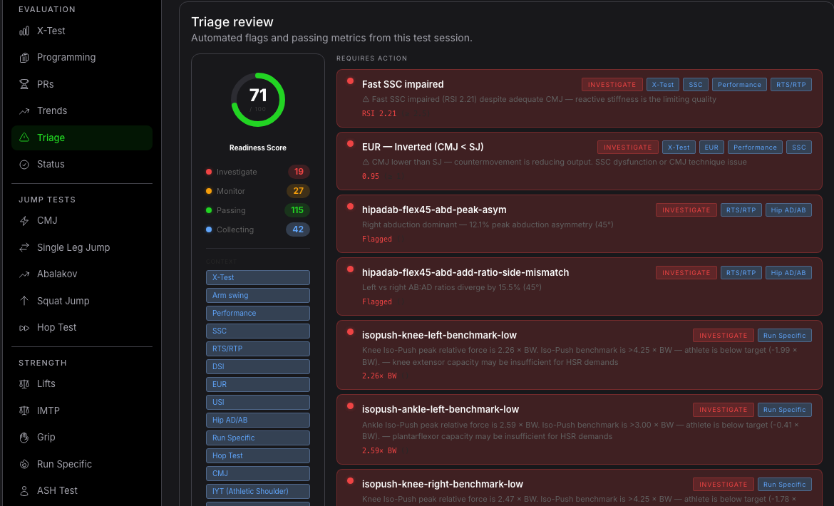The height and width of the screenshot is (506, 834).
Task: Open the X-Test page from sidebar
Action: [x=82, y=31]
